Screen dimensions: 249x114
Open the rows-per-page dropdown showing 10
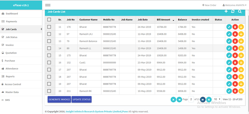(217, 99)
